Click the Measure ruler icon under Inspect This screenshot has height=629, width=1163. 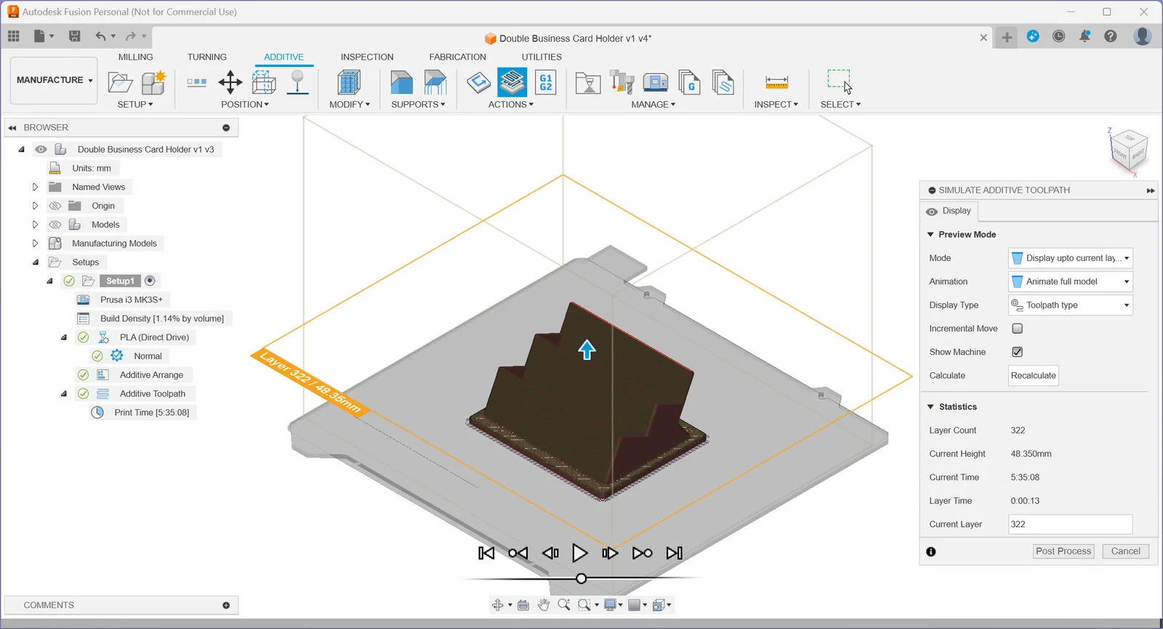click(776, 82)
